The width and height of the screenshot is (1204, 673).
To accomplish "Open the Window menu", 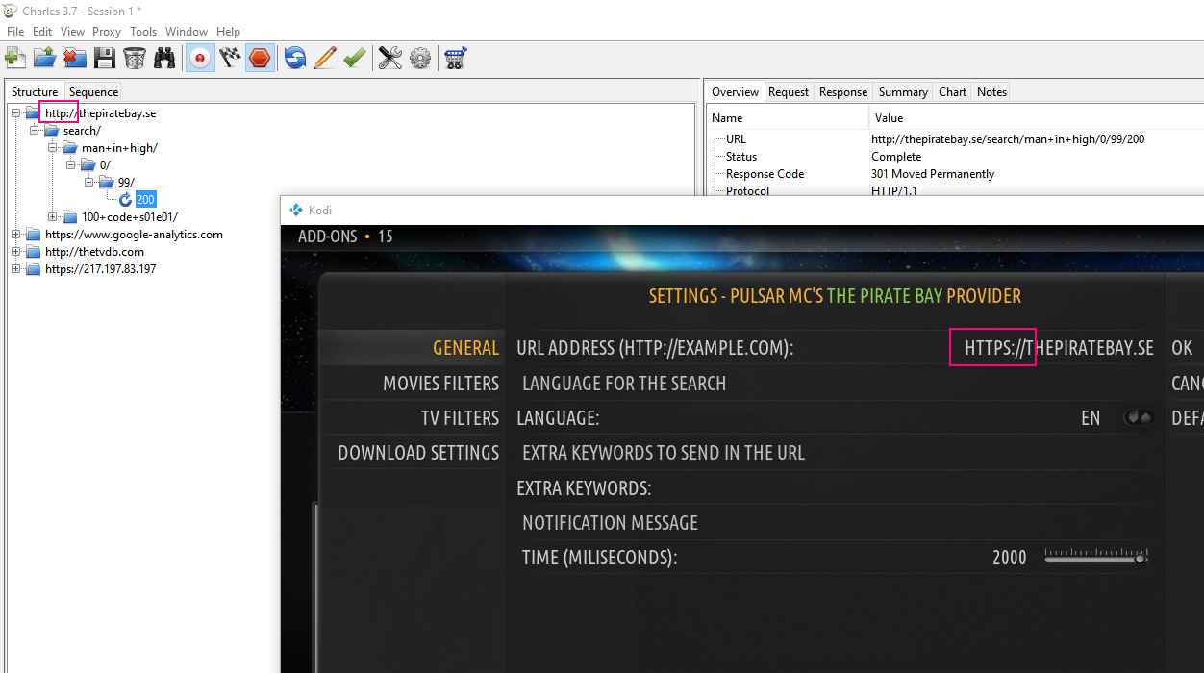I will [187, 32].
